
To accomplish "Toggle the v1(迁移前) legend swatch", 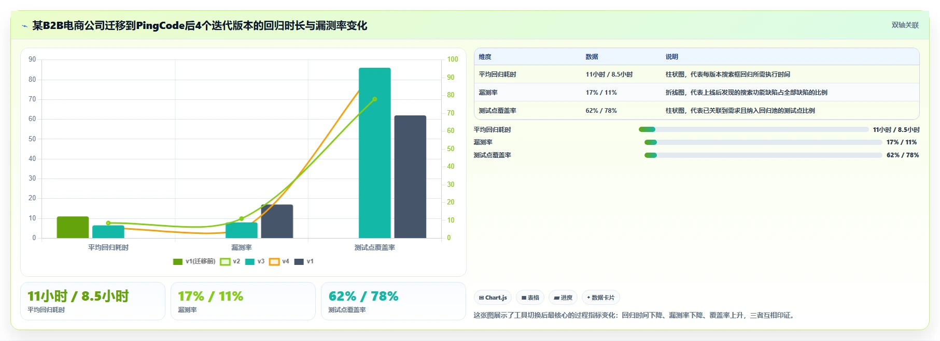I will [x=178, y=262].
